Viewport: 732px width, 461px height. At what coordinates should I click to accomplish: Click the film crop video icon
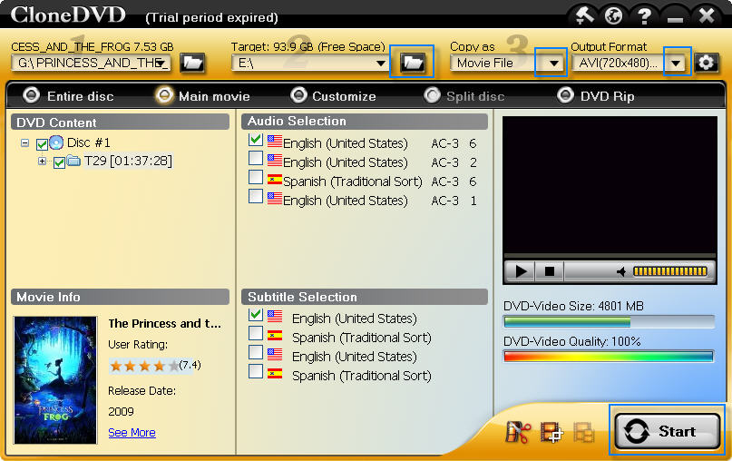tap(551, 432)
